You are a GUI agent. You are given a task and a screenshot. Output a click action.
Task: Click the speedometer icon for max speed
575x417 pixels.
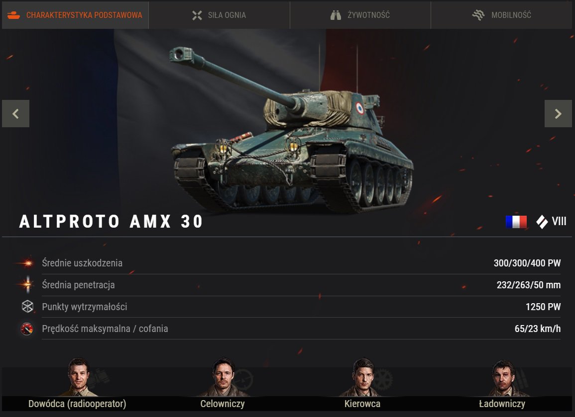click(x=27, y=329)
